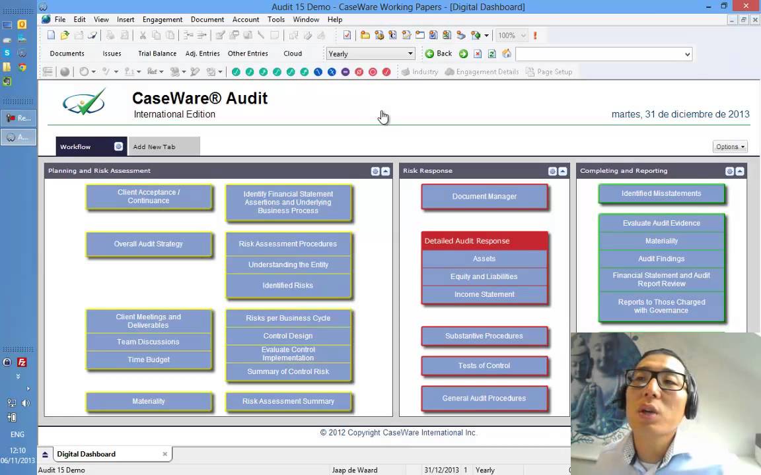Collapse the Completing and Reporting panel
Viewport: 761px width, 475px height.
point(740,171)
